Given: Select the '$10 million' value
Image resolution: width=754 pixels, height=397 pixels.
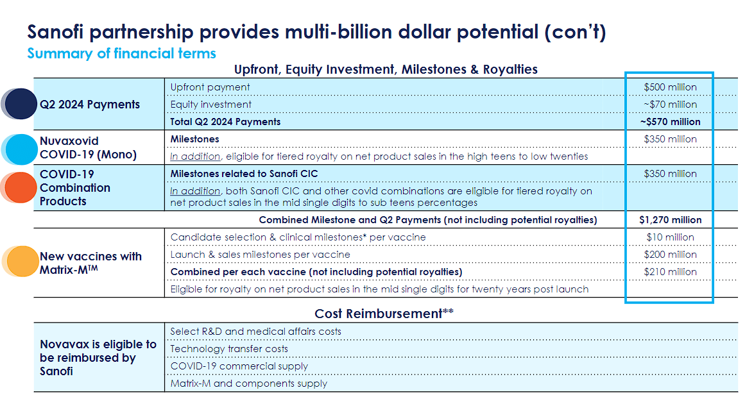Looking at the screenshot, I should pyautogui.click(x=671, y=237).
